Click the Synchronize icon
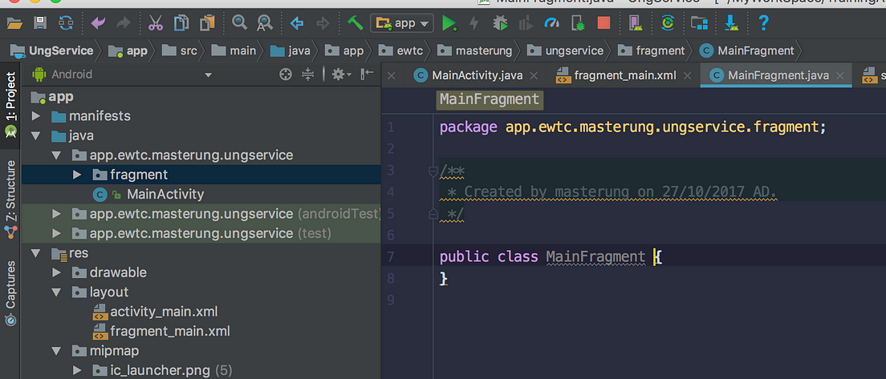 pyautogui.click(x=66, y=23)
